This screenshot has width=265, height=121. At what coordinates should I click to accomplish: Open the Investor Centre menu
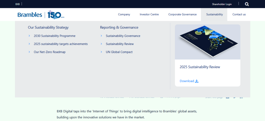149,14
